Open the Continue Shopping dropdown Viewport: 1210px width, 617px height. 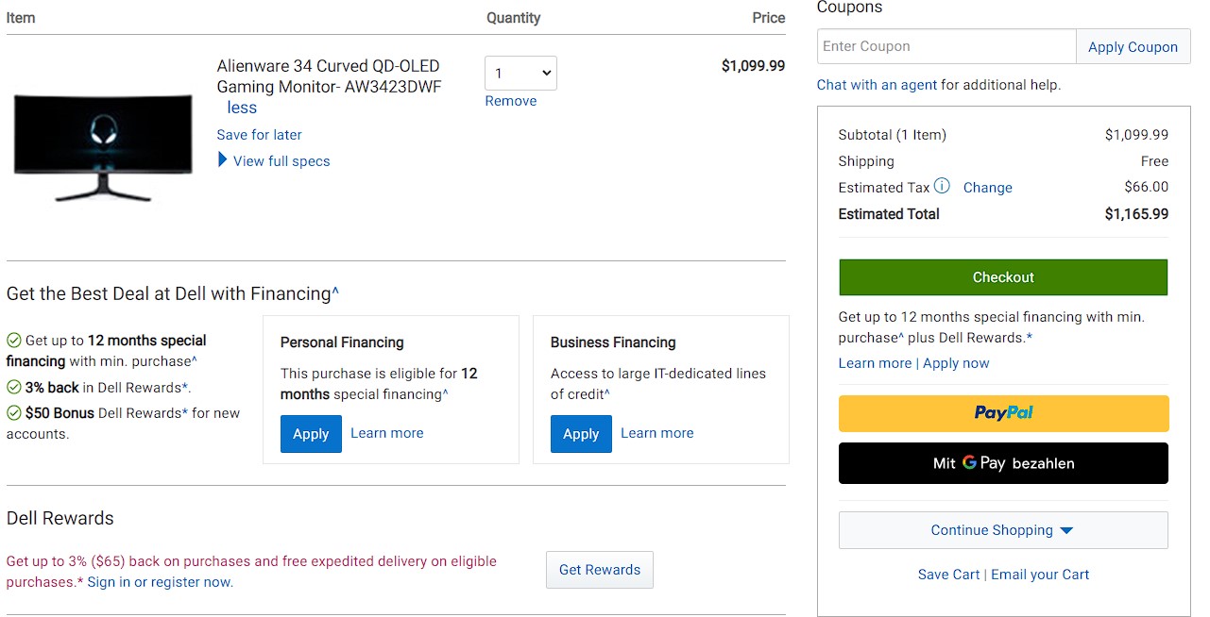coord(1003,530)
